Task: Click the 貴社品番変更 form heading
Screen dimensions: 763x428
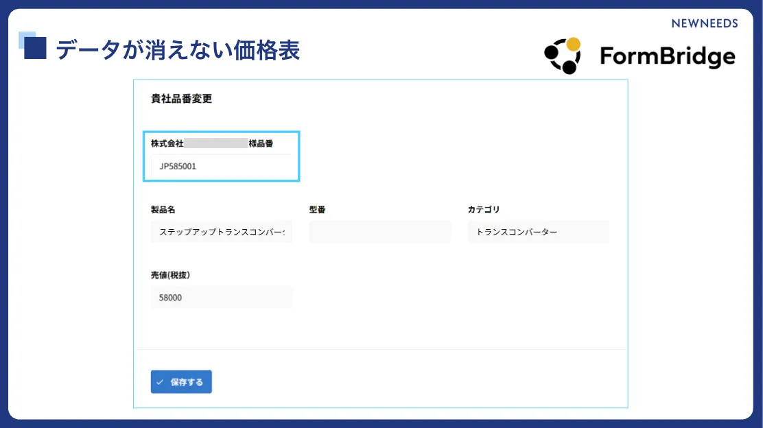Action: tap(181, 99)
